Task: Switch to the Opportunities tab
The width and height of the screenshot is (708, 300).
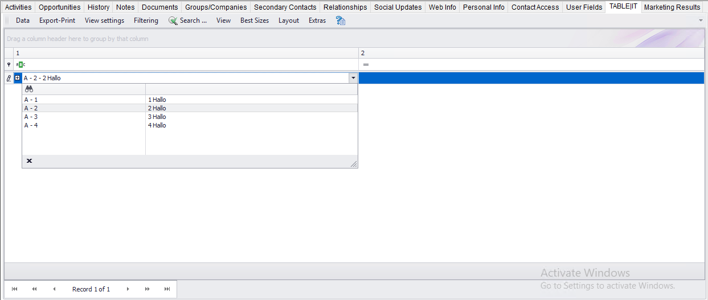Action: (x=60, y=7)
